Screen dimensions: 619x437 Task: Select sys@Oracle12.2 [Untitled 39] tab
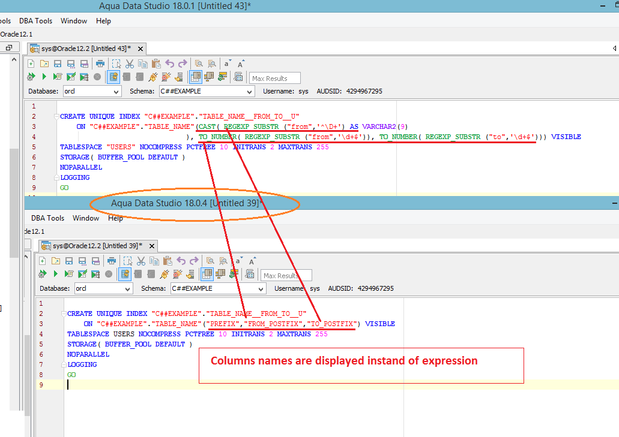click(x=98, y=246)
